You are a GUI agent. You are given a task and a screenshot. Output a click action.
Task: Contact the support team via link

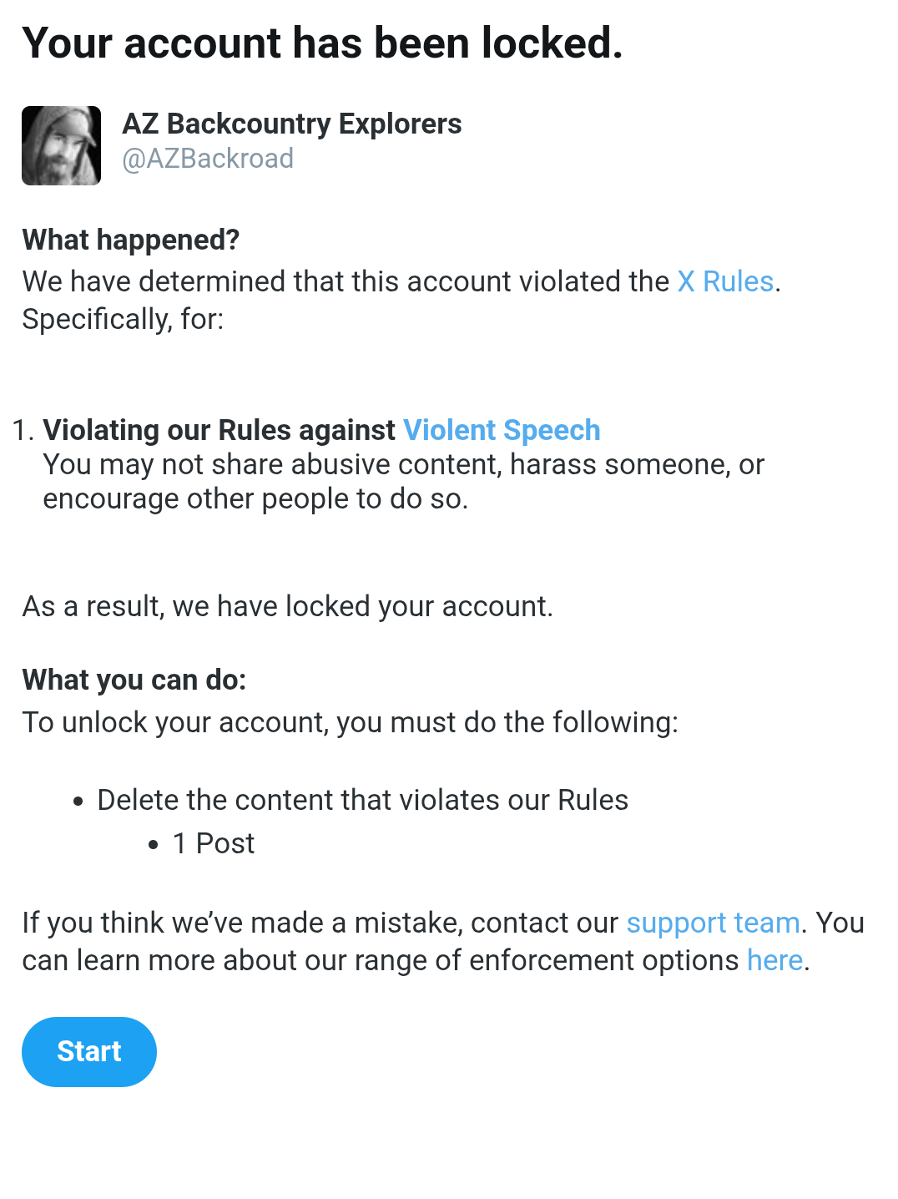point(713,923)
